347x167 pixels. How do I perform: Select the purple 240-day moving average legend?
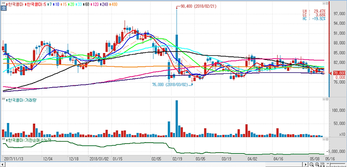[x=104, y=4]
